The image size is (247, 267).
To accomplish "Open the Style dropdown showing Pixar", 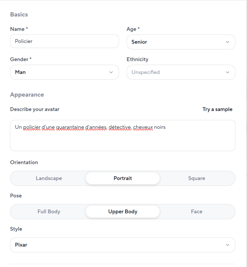I will click(x=117, y=245).
